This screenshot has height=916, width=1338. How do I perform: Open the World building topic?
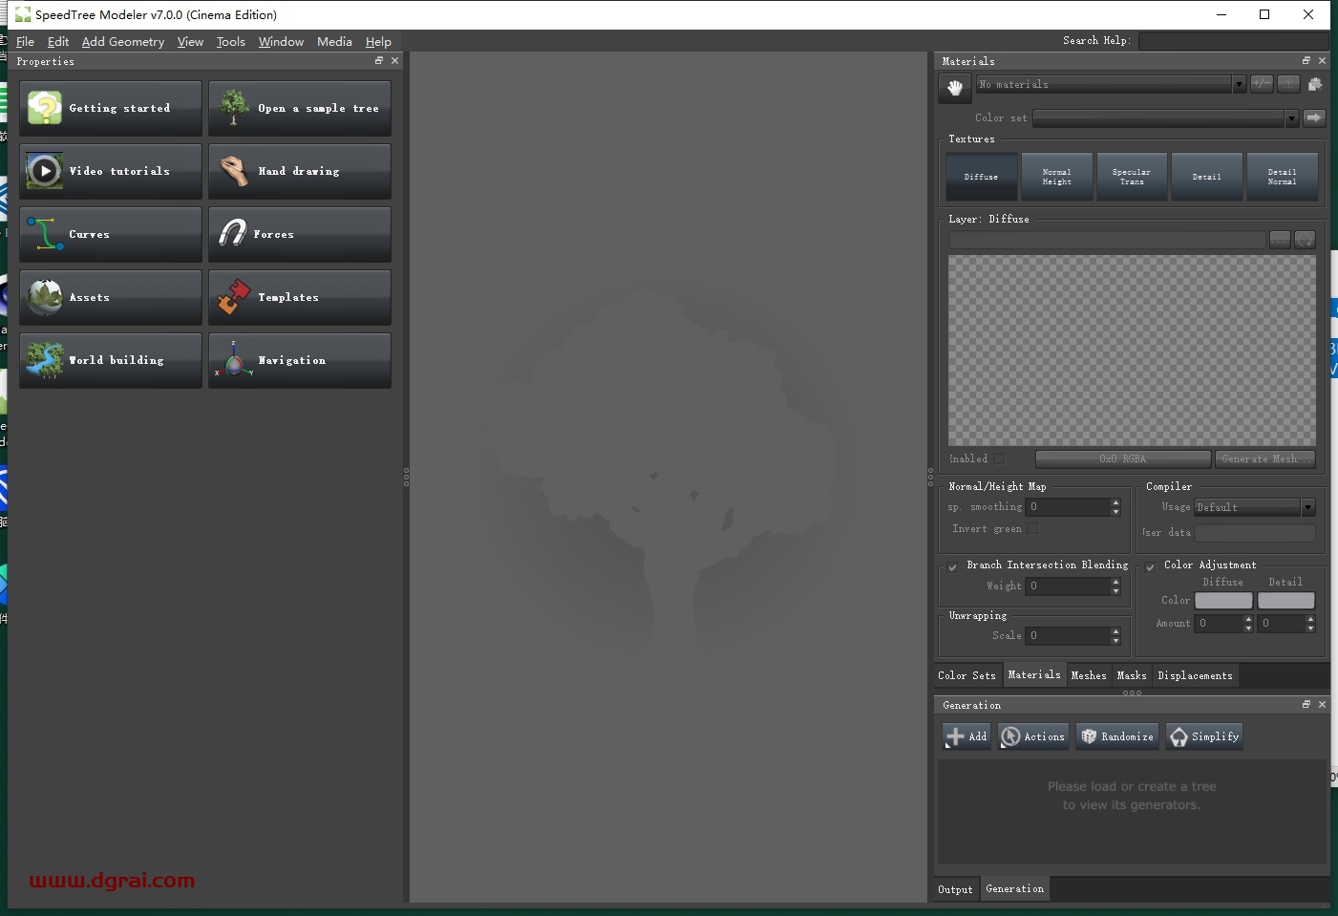pyautogui.click(x=111, y=360)
